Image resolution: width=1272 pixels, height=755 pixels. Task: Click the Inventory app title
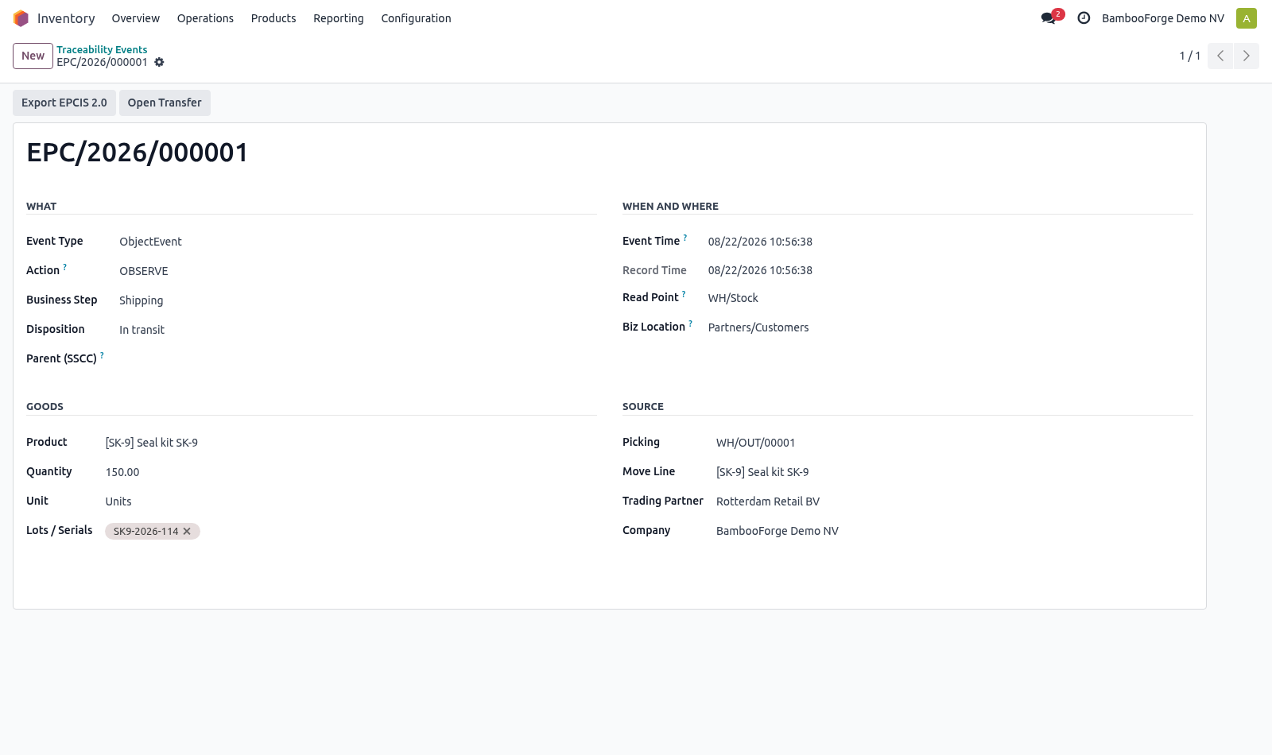(66, 18)
